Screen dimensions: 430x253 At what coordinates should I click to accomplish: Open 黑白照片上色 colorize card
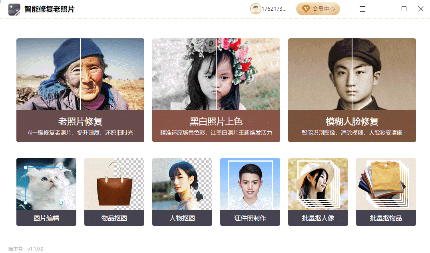click(x=216, y=90)
